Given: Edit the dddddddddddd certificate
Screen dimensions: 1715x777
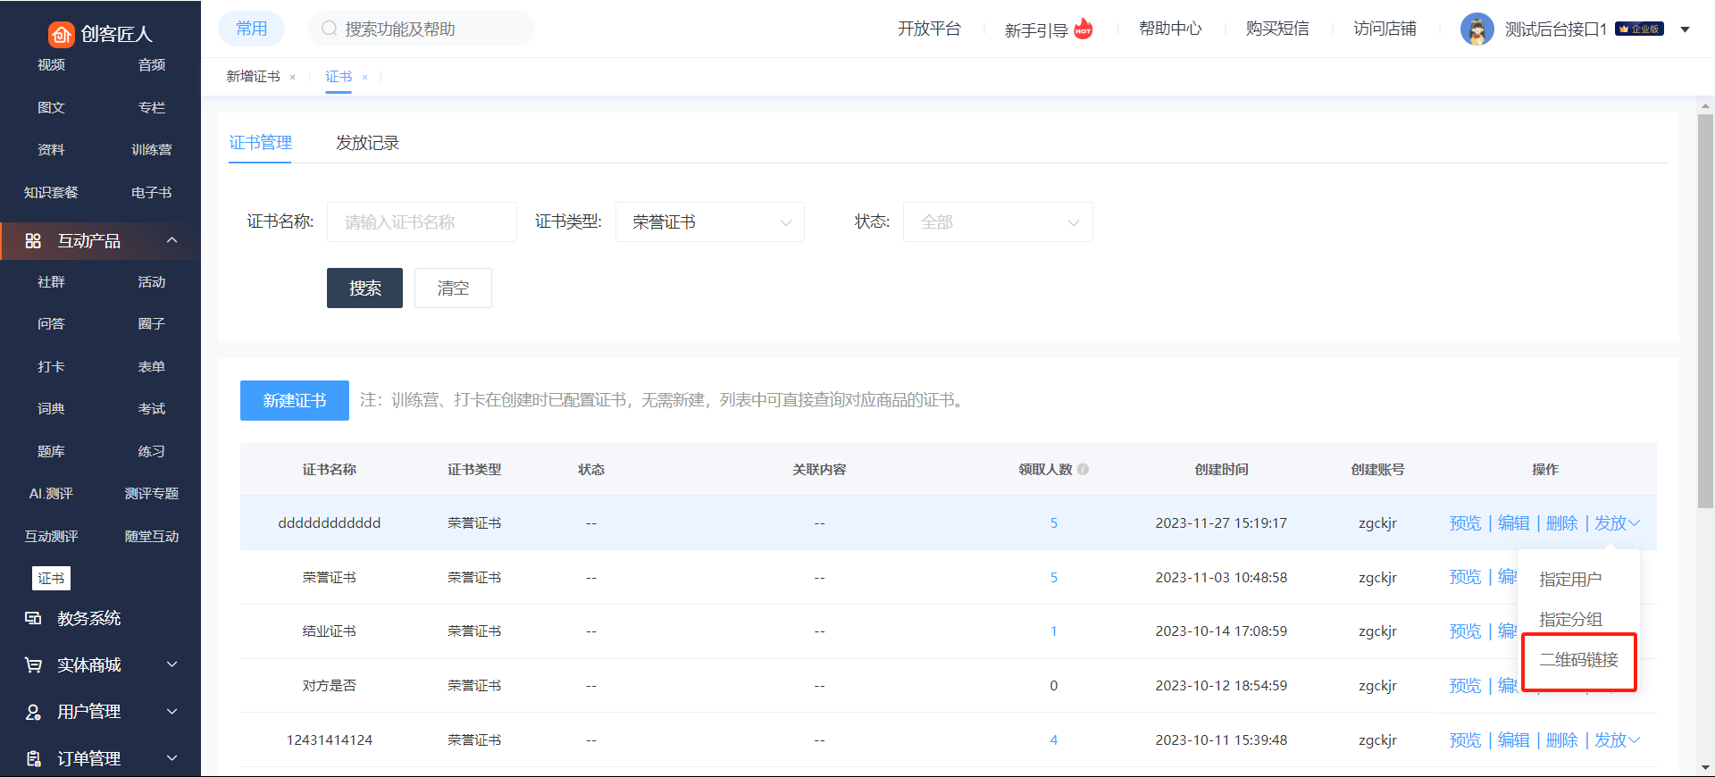Looking at the screenshot, I should click(x=1513, y=523).
